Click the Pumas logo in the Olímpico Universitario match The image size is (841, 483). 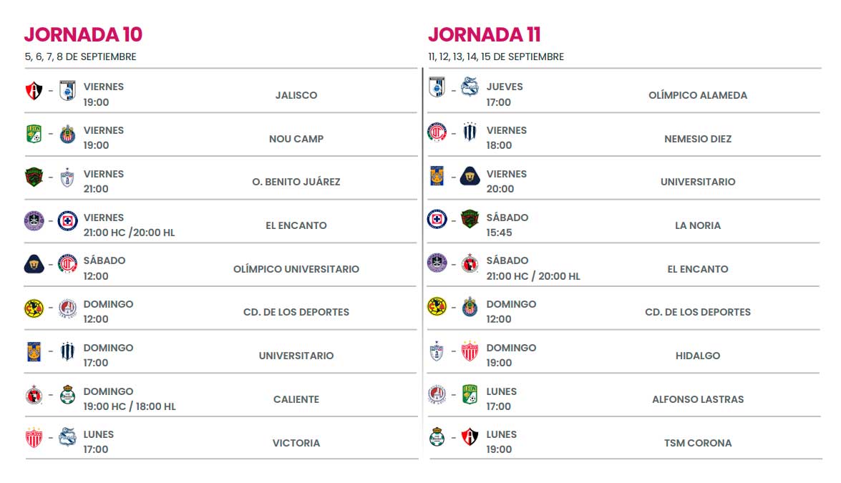pos(34,265)
